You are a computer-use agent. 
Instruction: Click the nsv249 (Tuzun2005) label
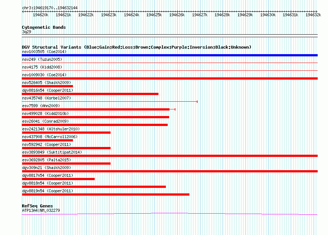tap(42, 59)
